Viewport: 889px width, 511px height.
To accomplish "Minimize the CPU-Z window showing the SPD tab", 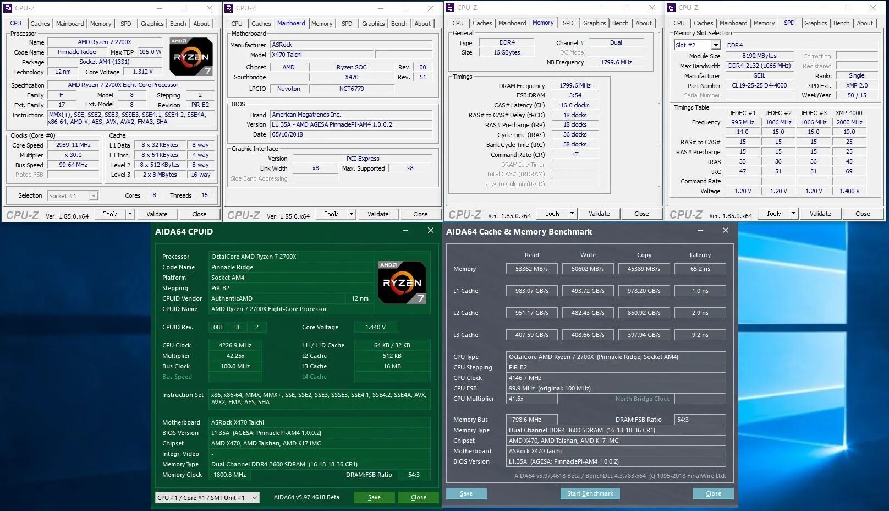I will (x=823, y=8).
